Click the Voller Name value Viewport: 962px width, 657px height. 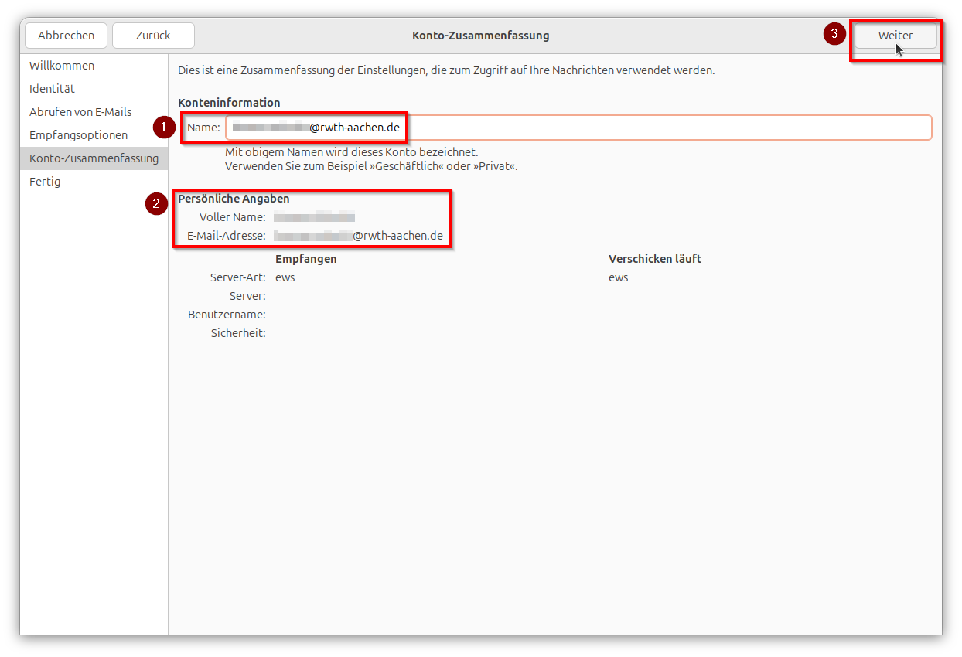312,216
